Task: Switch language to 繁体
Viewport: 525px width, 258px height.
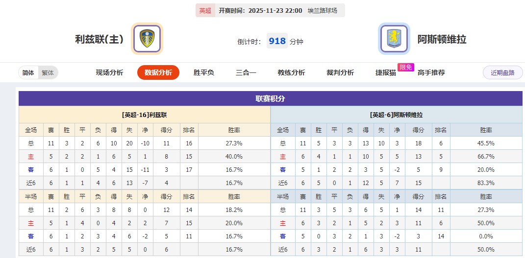Action: click(x=48, y=72)
